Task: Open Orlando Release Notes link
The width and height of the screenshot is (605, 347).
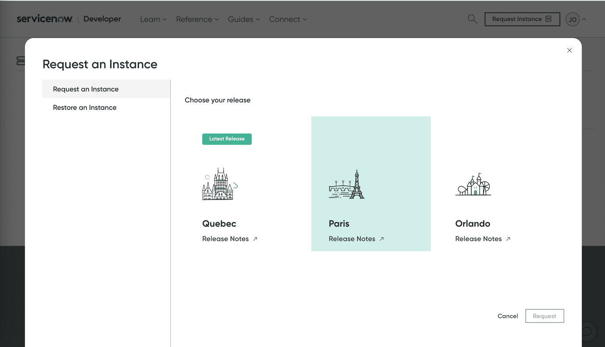Action: 482,239
